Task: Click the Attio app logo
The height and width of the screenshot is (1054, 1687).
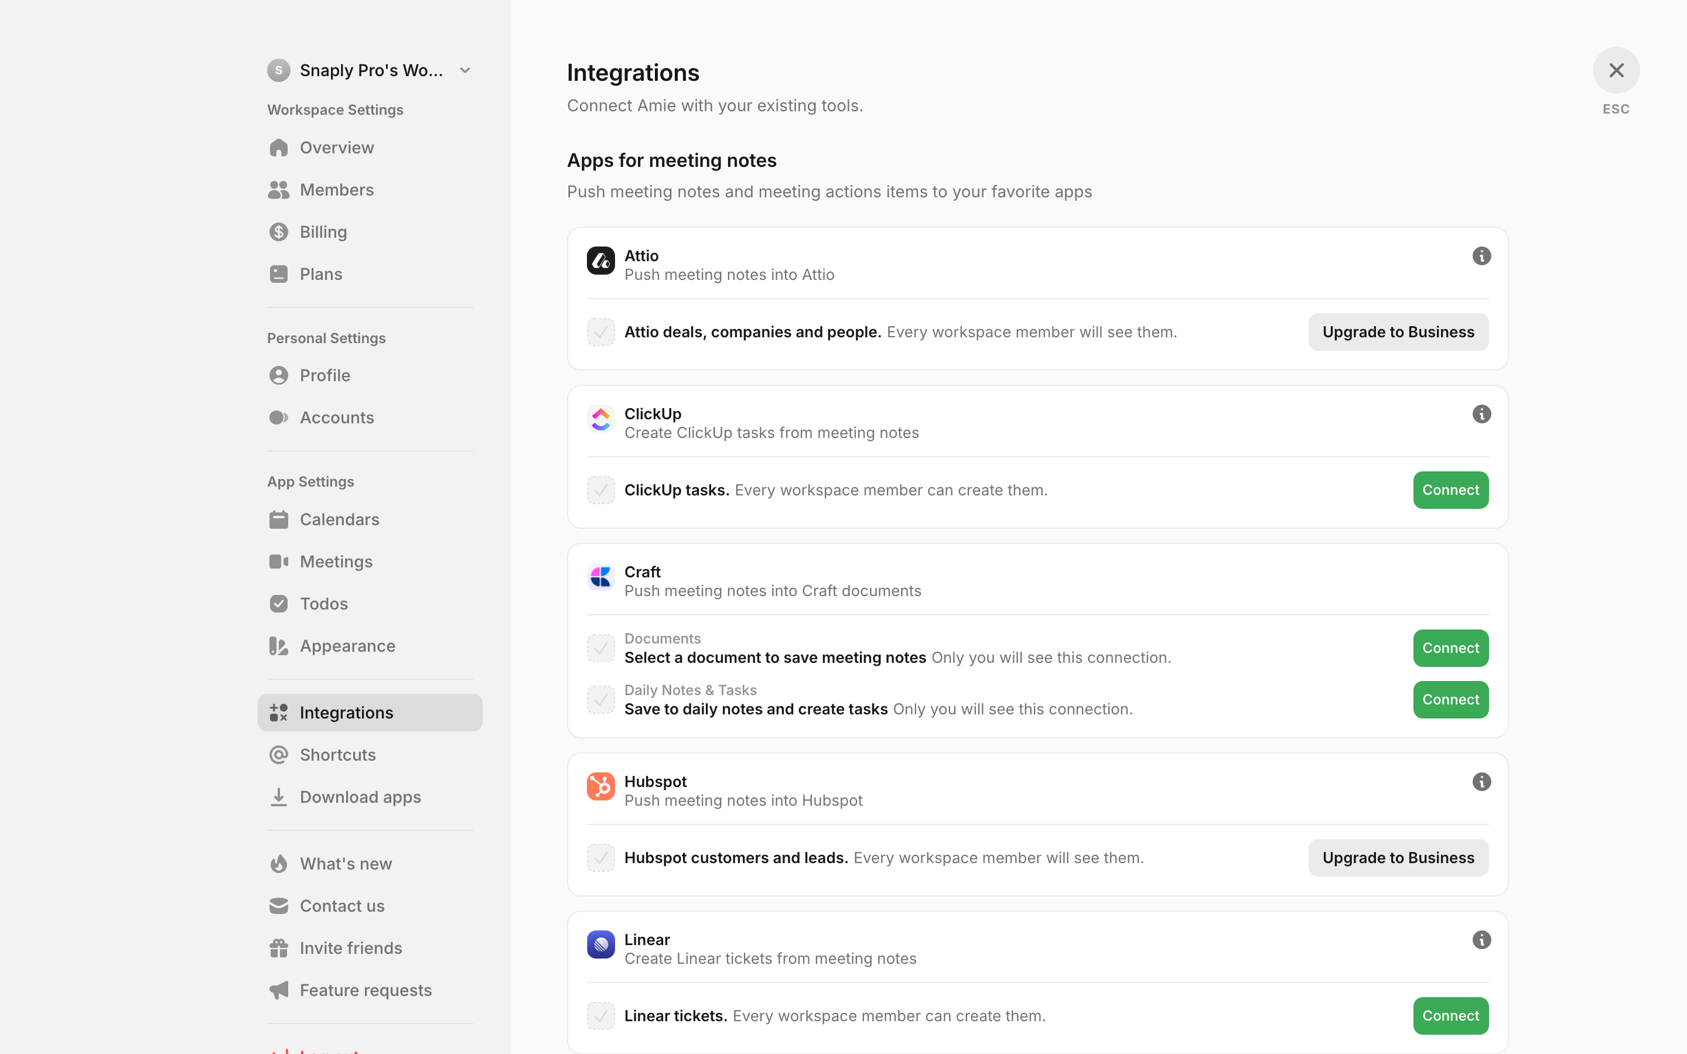Action: pyautogui.click(x=600, y=261)
